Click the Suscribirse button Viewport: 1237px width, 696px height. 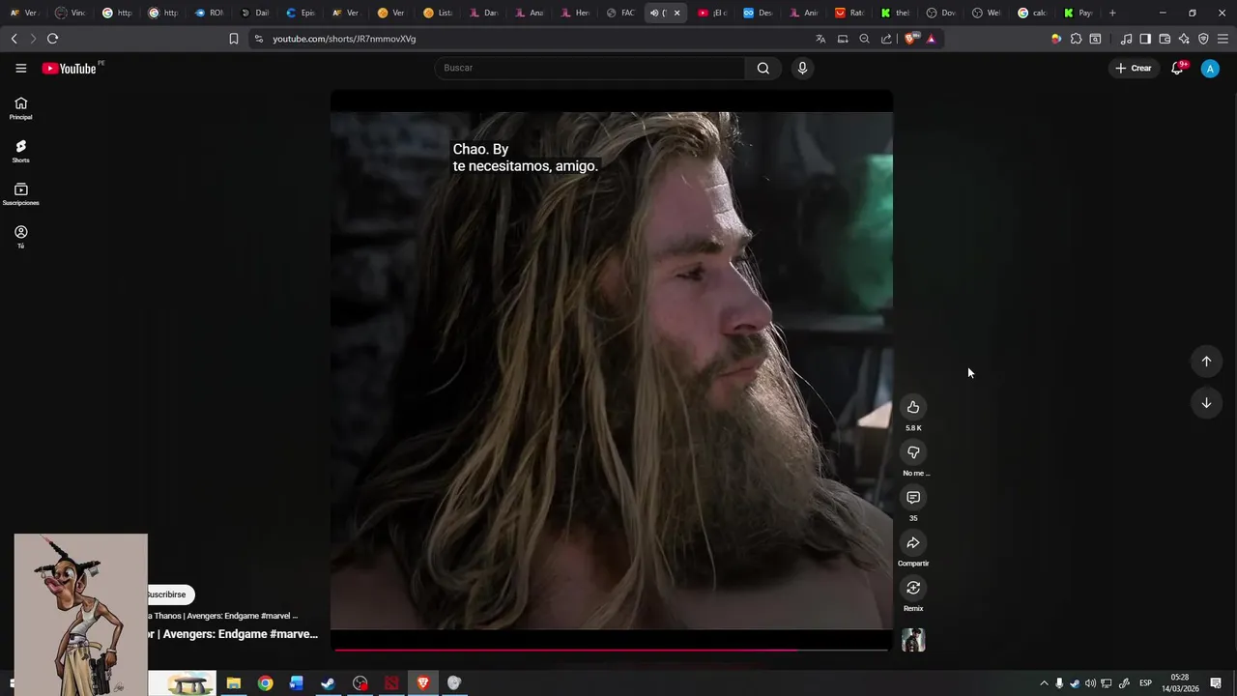point(170,594)
